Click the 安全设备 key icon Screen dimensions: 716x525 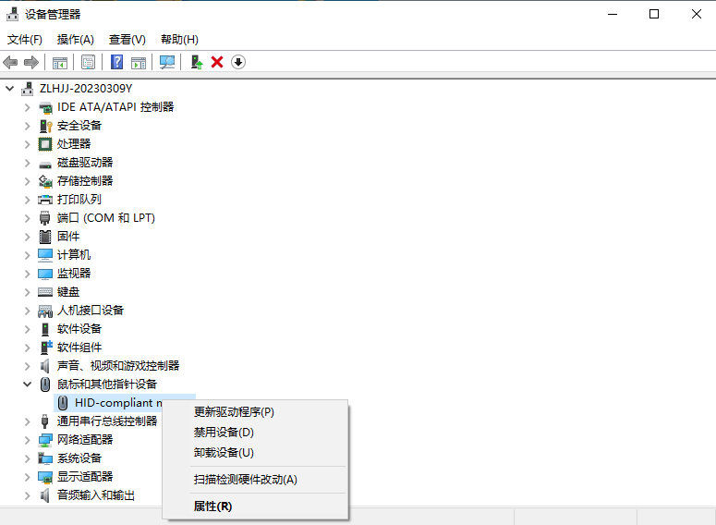(x=45, y=126)
